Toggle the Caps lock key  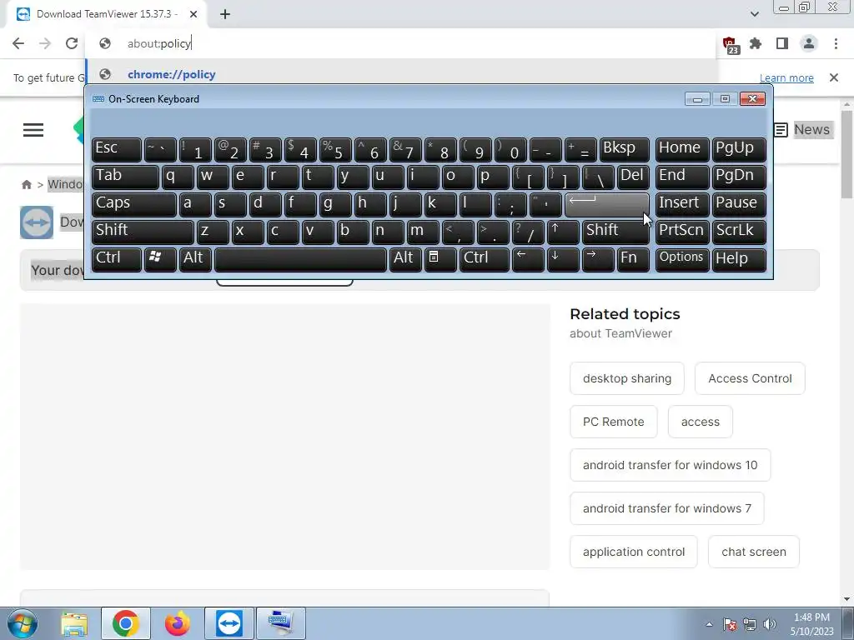[x=133, y=204]
